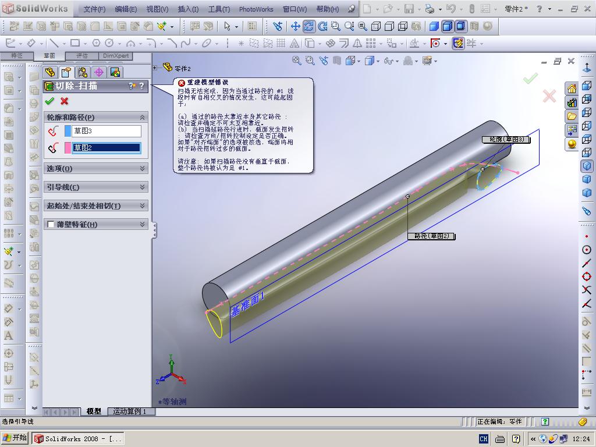Confirm sweep cut with green checkmark
The height and width of the screenshot is (447, 596).
49,101
